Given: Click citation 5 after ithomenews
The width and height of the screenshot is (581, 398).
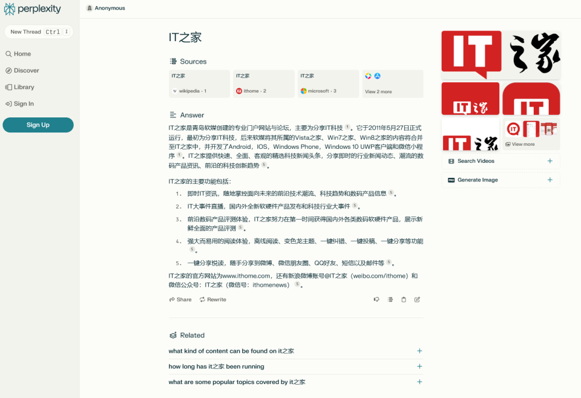Looking at the screenshot, I should click(297, 284).
